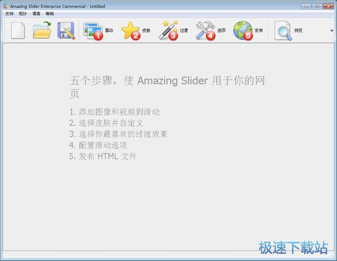Screen dimensions: 337x261
Task: Open the 设计 menu
Action: pos(23,14)
